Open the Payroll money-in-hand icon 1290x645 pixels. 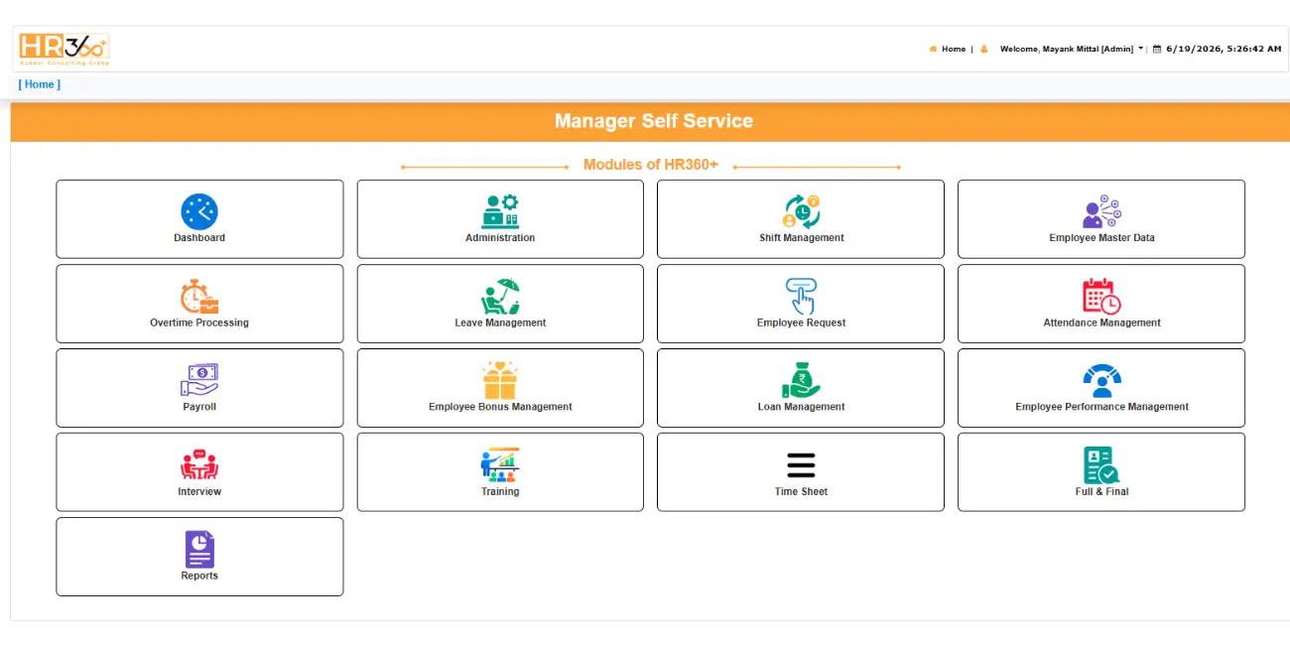(199, 381)
